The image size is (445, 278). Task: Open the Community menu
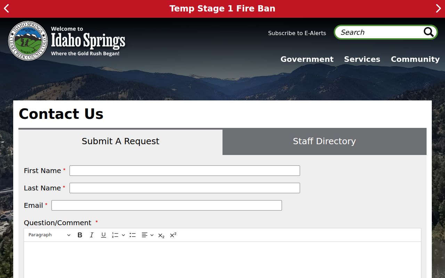click(x=415, y=59)
